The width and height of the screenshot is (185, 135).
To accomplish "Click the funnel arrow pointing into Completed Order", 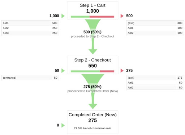I will (x=93, y=106).
